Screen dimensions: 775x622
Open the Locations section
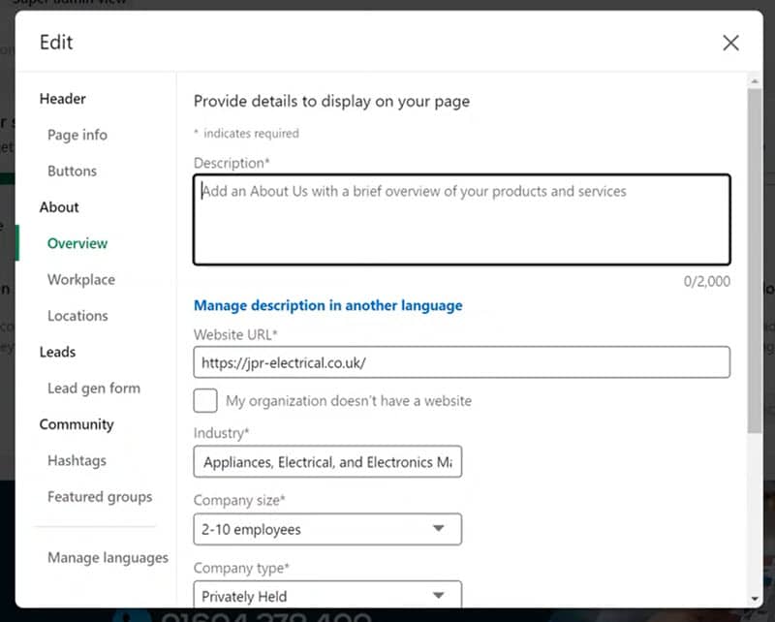pyautogui.click(x=77, y=316)
